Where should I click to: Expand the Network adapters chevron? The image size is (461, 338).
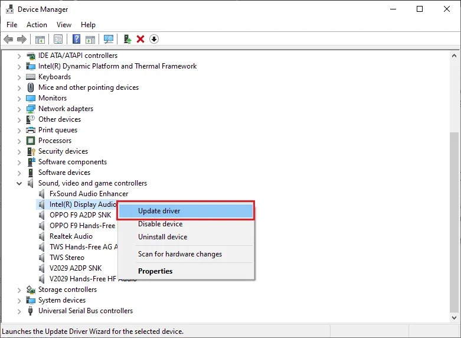click(x=19, y=109)
